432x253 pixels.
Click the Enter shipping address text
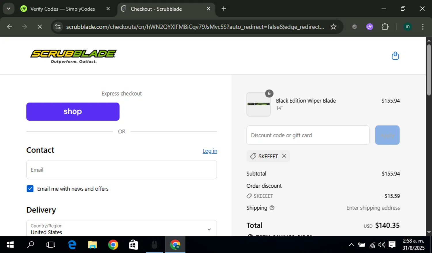click(x=373, y=208)
